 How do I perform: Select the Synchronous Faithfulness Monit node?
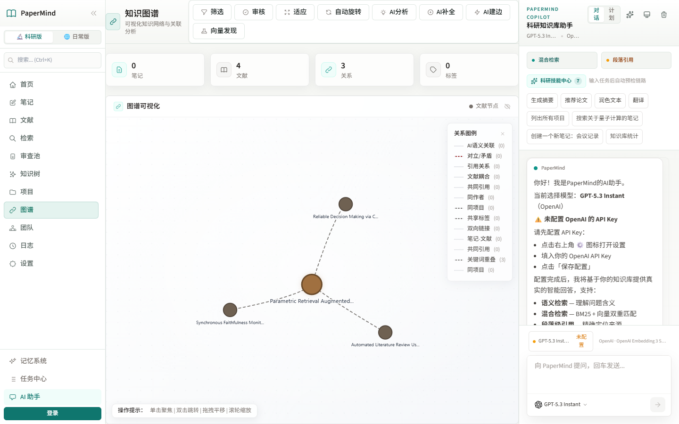pos(230,310)
